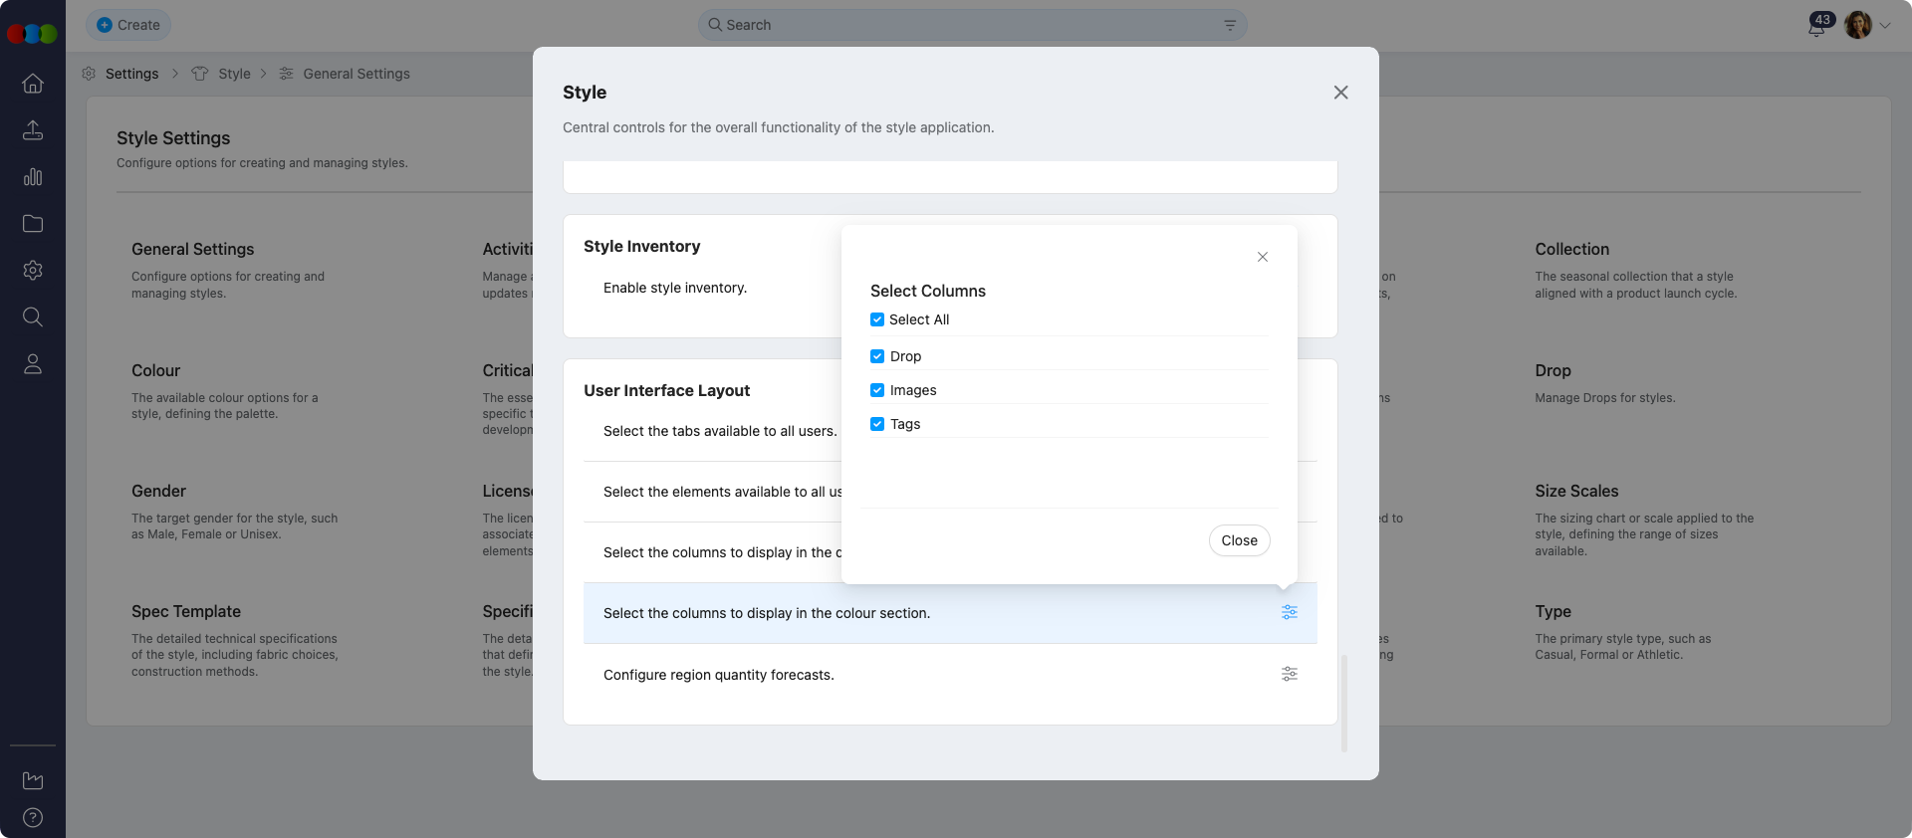Click 'Select the tabs available to all users.'
1912x838 pixels.
pos(720,431)
